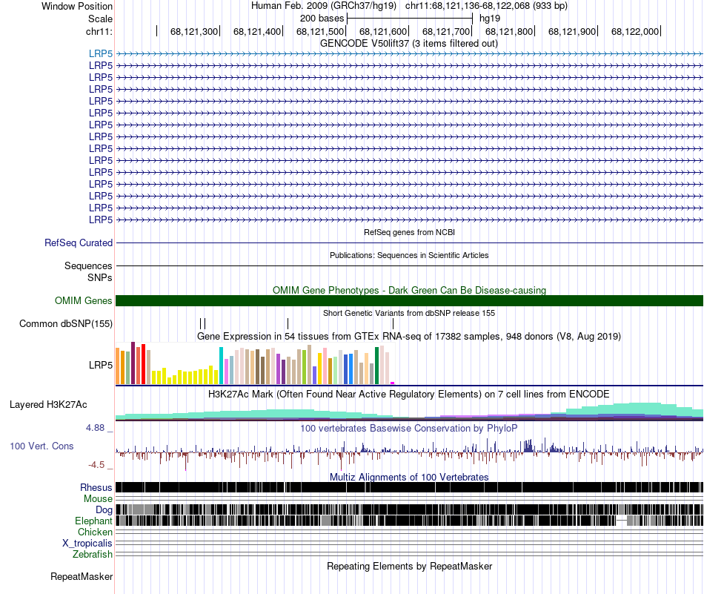Open 'Repeating Elements by RepeatMasker' track title

coord(409,566)
